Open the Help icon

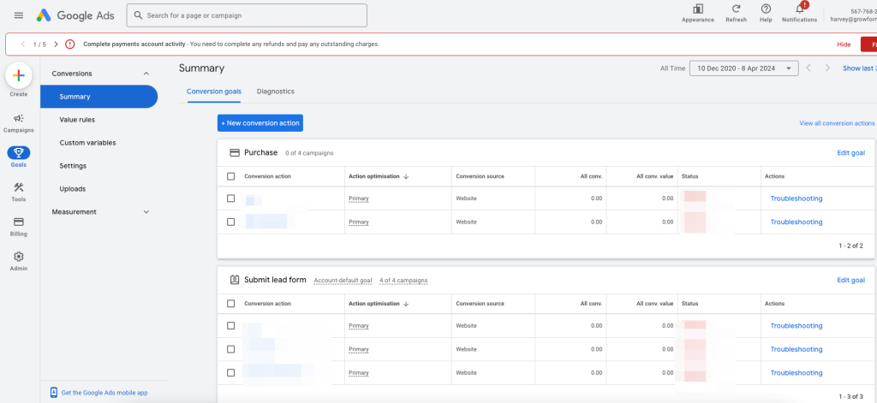pyautogui.click(x=766, y=9)
